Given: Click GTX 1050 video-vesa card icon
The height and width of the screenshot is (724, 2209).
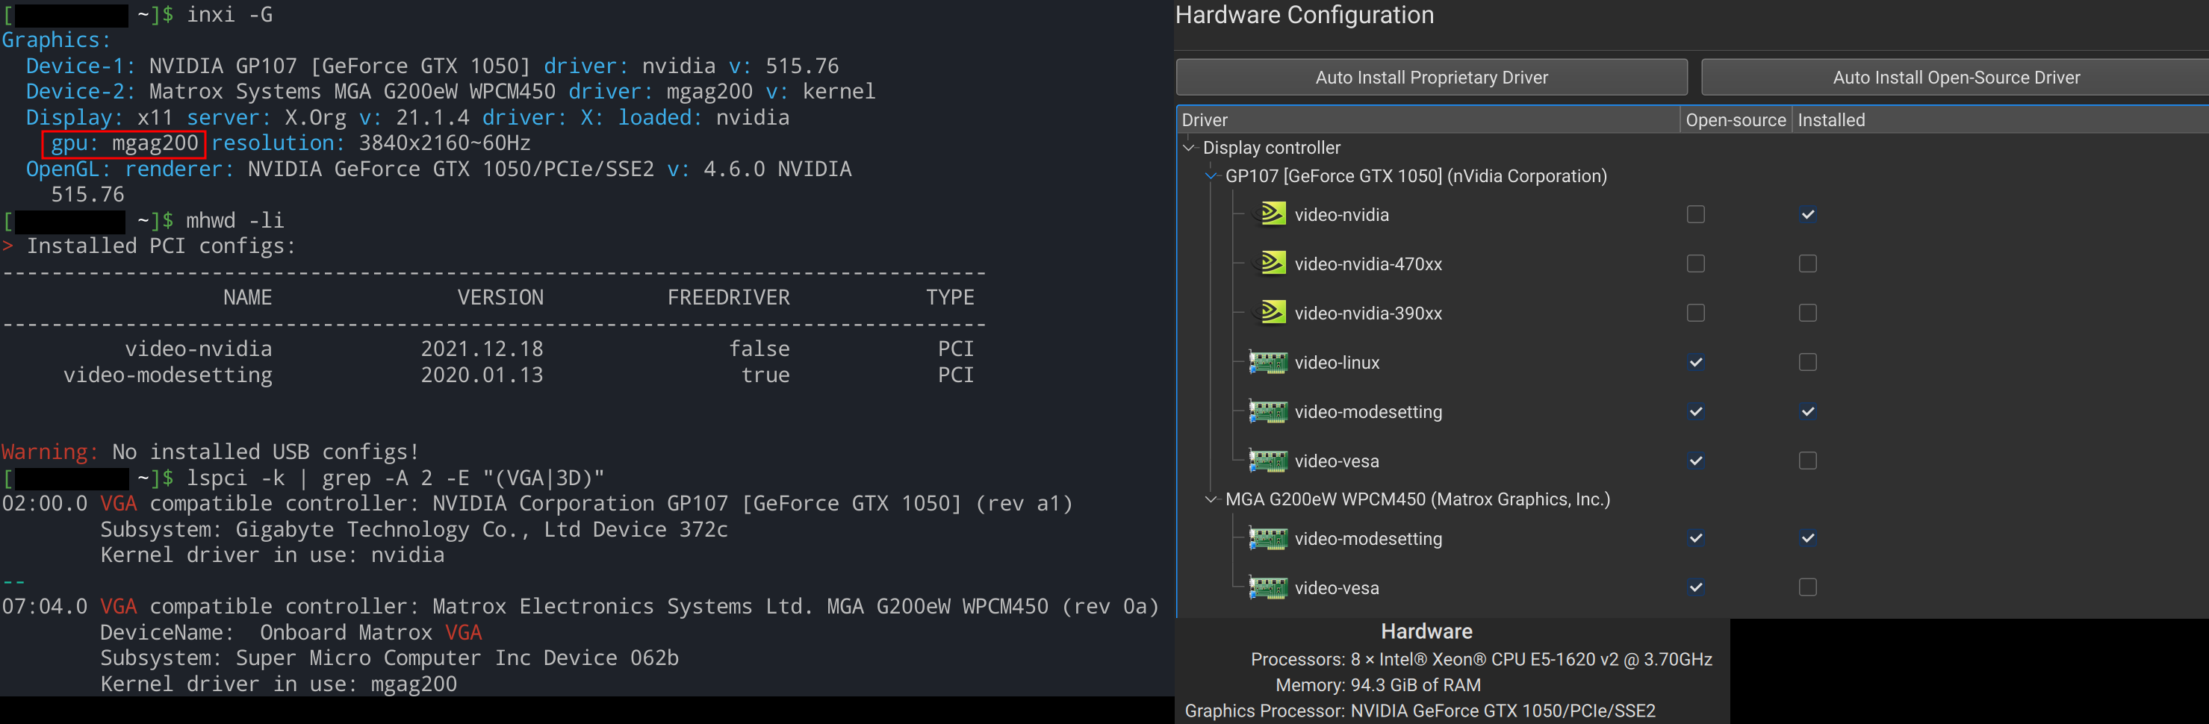Looking at the screenshot, I should point(1267,461).
